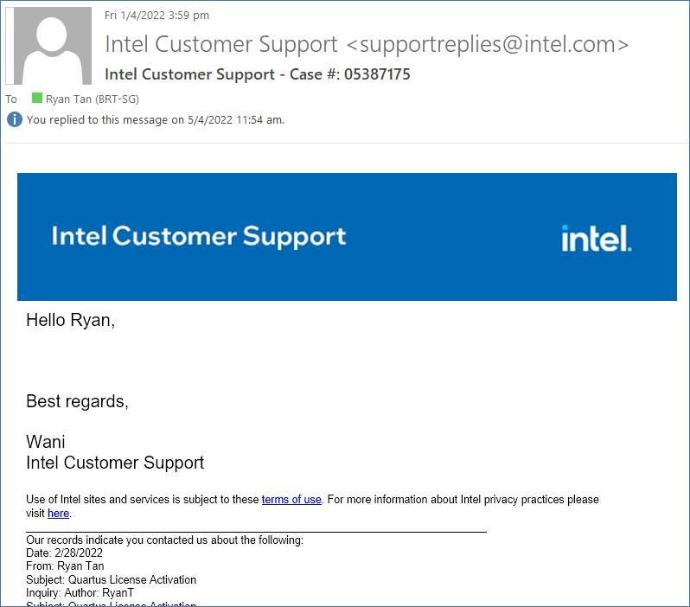
Task: Click the blue info icon beside the replied notice
Action: click(15, 119)
